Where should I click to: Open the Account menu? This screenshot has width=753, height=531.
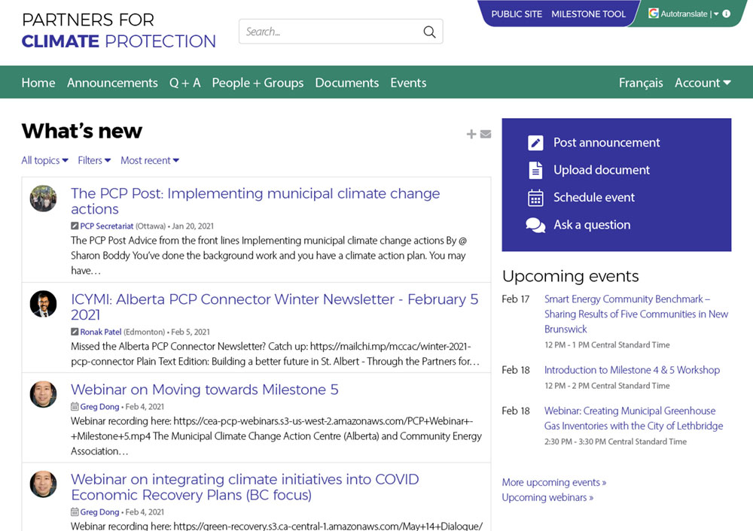702,83
